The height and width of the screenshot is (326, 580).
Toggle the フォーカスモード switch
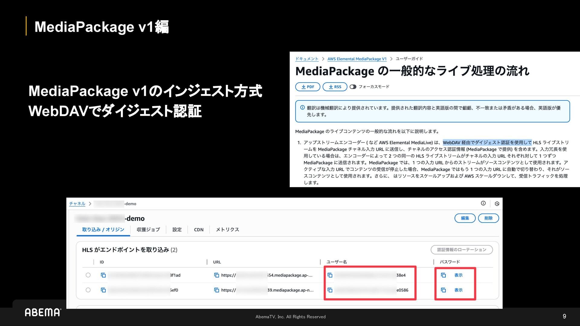[x=353, y=87]
